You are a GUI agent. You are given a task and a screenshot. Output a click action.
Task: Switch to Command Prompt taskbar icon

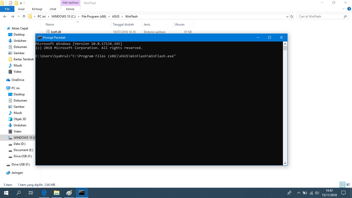pyautogui.click(x=82, y=193)
